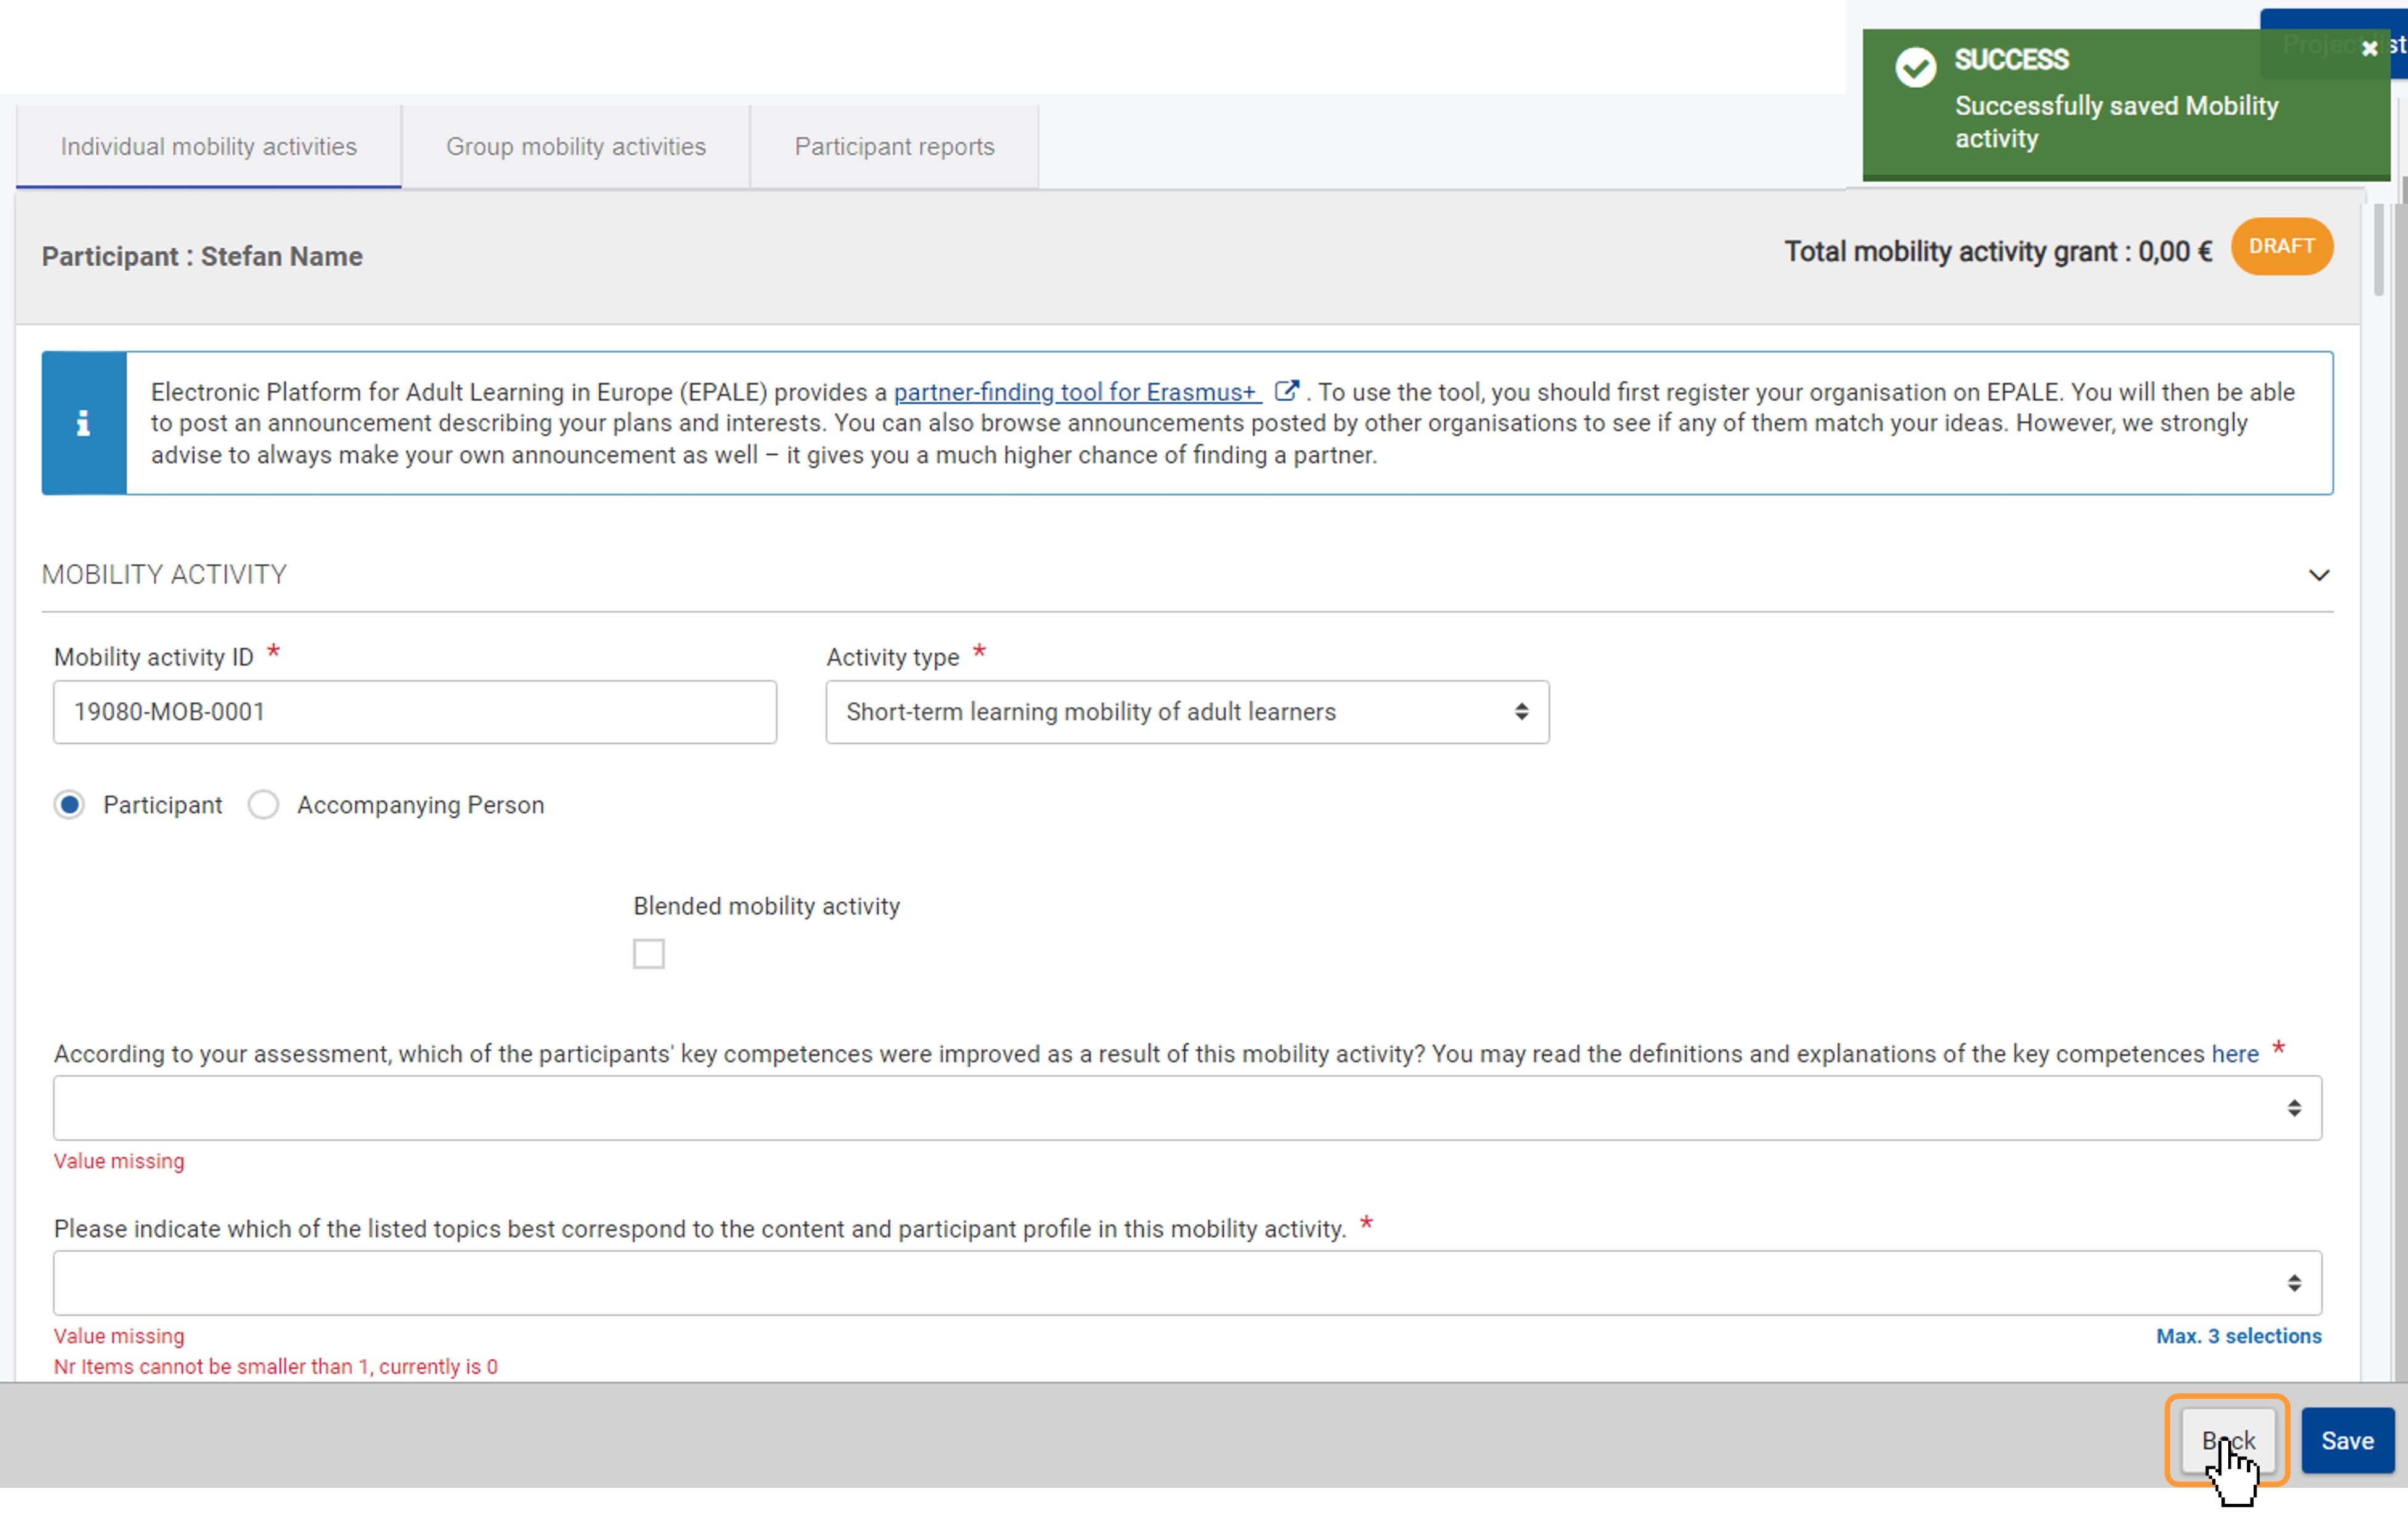The image size is (2408, 1515).
Task: Open the Individual mobility activities tab
Action: point(208,146)
